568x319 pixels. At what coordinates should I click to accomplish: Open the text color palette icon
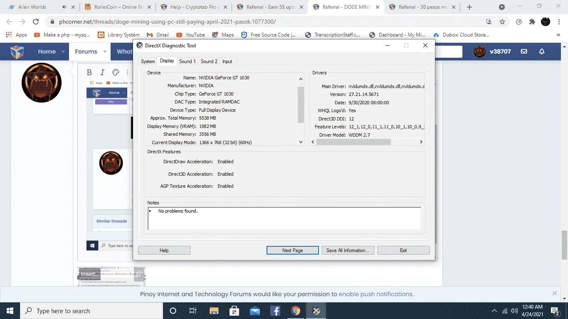(116, 72)
